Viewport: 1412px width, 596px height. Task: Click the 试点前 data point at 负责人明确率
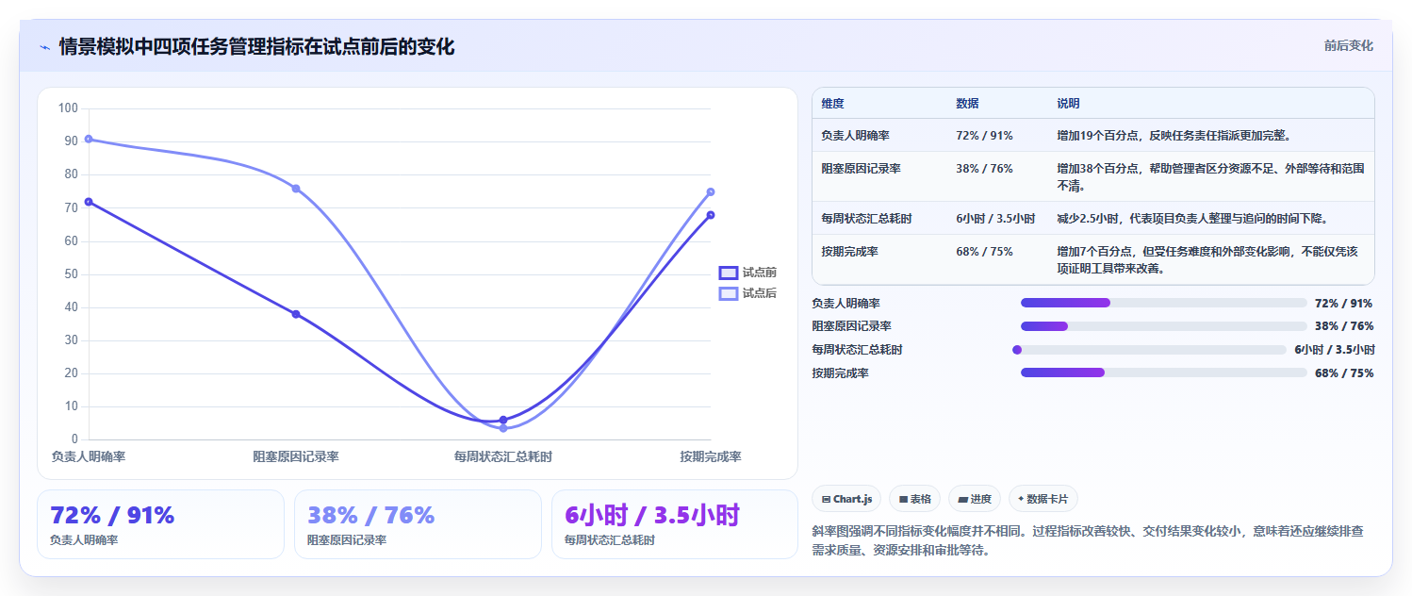(89, 202)
